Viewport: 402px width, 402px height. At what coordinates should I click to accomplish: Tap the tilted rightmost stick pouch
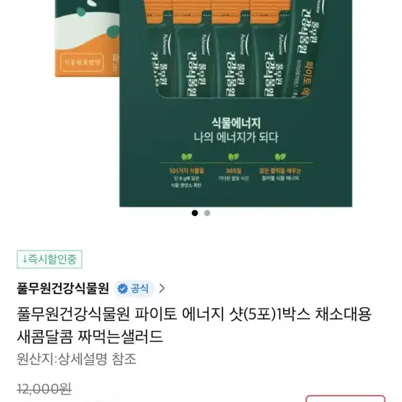coord(306,49)
